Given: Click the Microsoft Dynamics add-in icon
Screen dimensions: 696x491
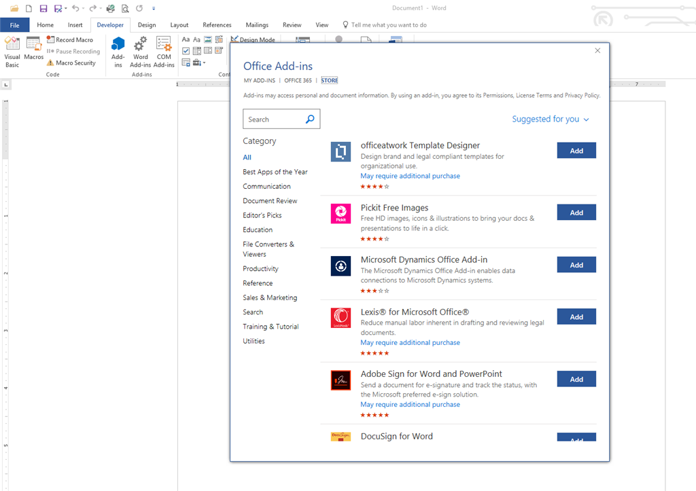Looking at the screenshot, I should pyautogui.click(x=341, y=266).
